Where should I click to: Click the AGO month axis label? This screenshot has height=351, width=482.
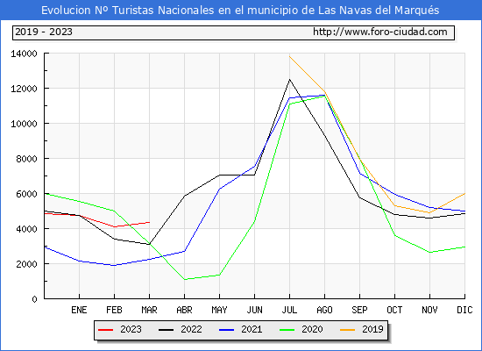[324, 310]
